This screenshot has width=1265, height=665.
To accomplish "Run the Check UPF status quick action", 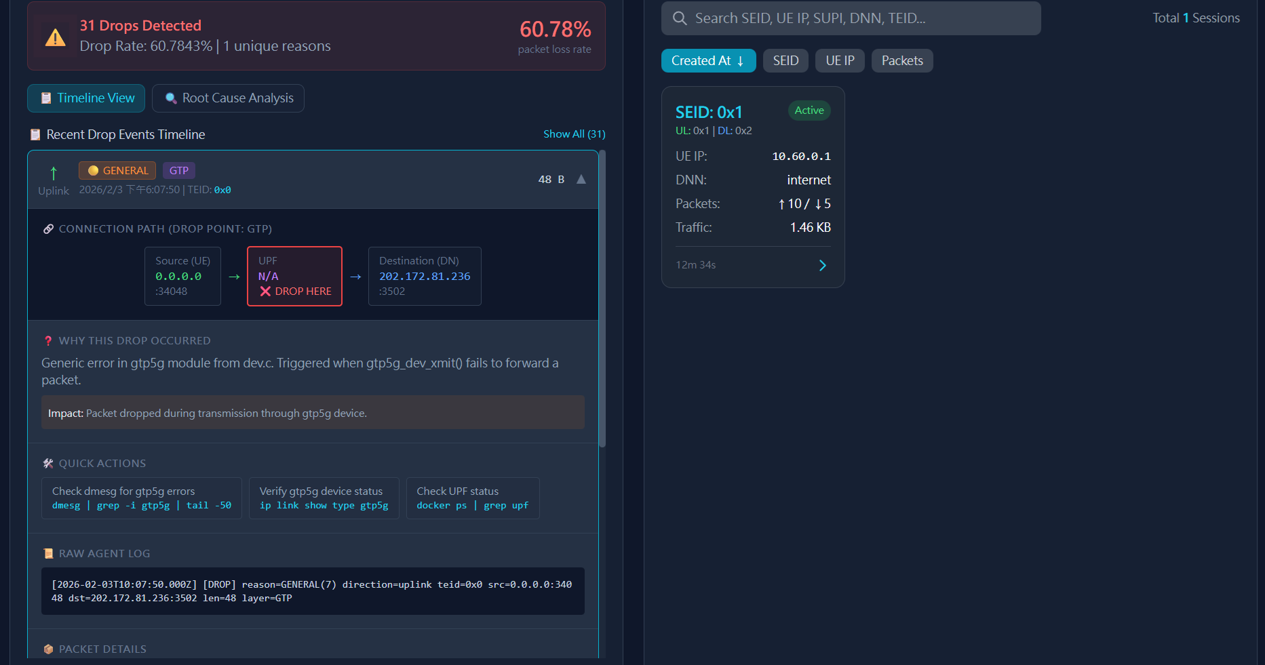I will point(472,498).
